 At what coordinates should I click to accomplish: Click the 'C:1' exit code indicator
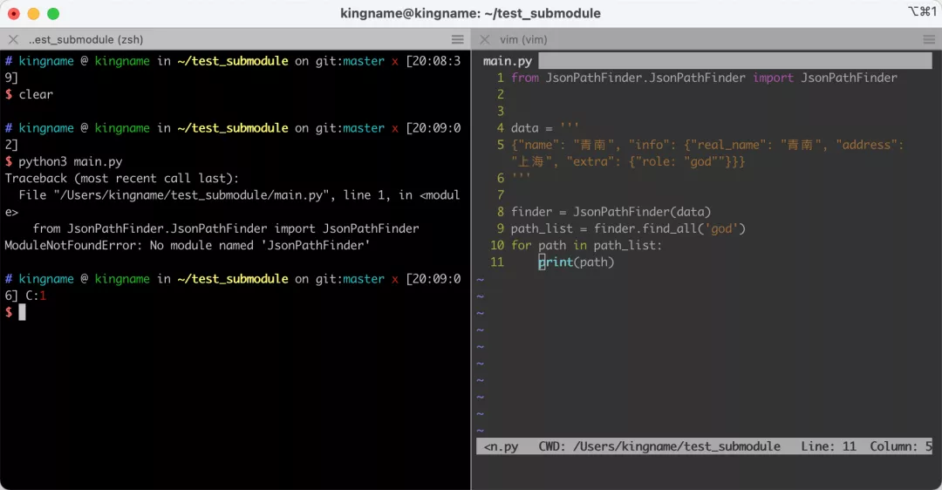point(36,296)
